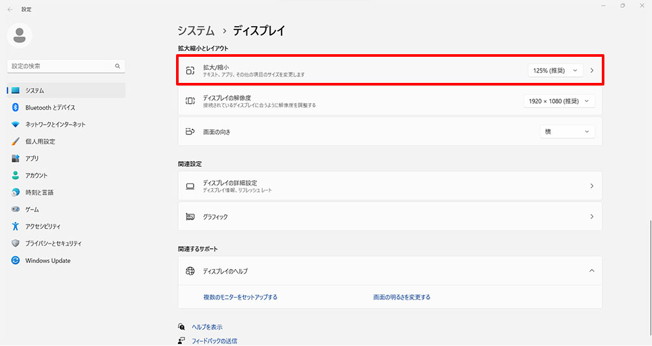
Task: Open 画面の明るさを変更する link
Action: 402,297
